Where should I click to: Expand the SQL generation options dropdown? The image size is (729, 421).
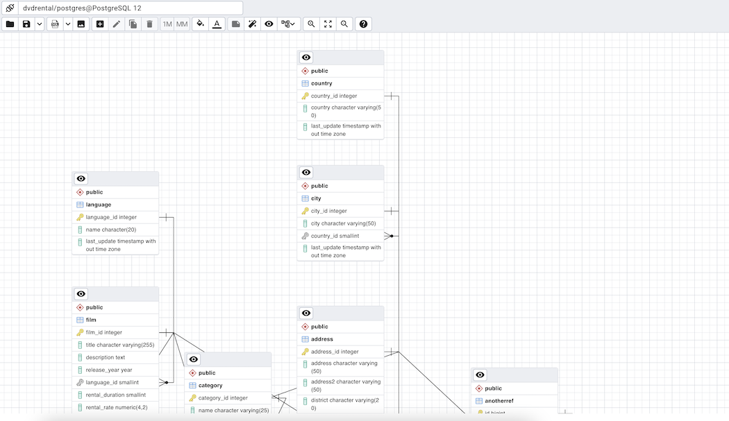[x=67, y=24]
